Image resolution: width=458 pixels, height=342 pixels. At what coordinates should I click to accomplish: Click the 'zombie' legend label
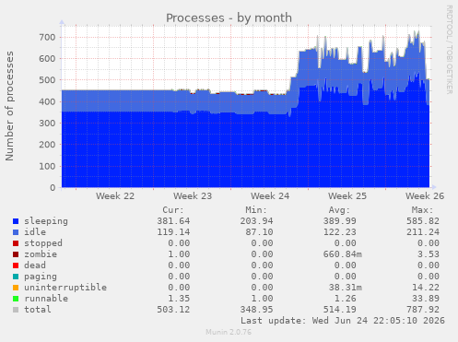coord(41,254)
